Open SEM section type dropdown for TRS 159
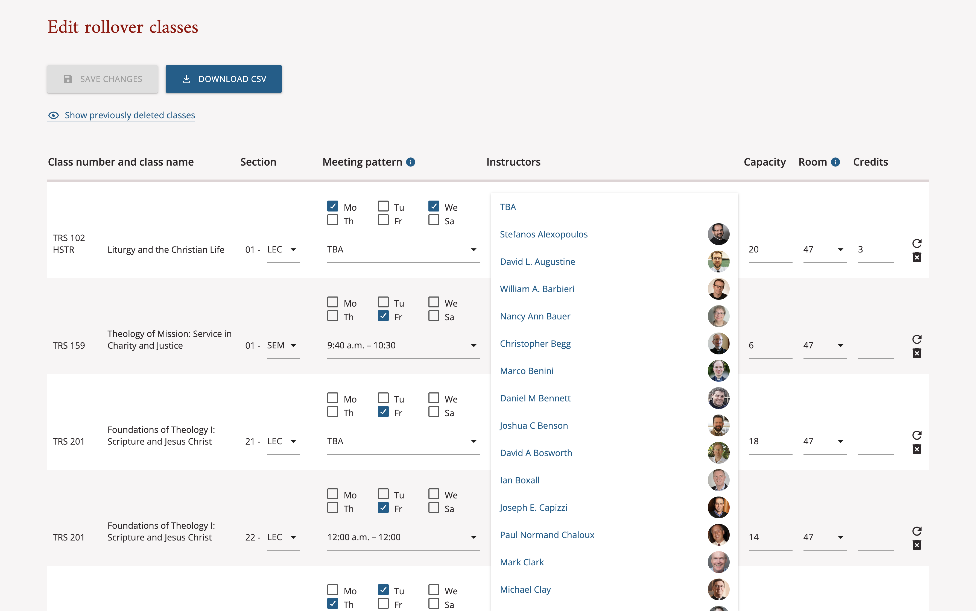The height and width of the screenshot is (611, 976). point(283,345)
